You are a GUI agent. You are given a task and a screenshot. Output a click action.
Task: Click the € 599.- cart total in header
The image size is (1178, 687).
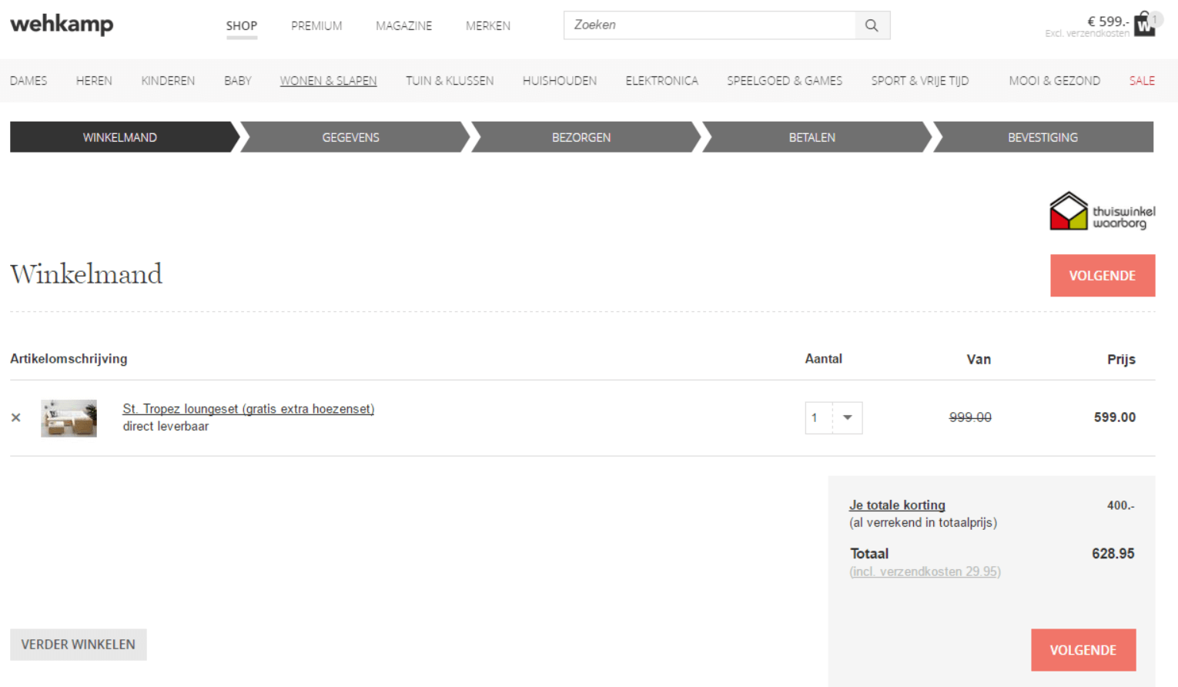(1108, 22)
